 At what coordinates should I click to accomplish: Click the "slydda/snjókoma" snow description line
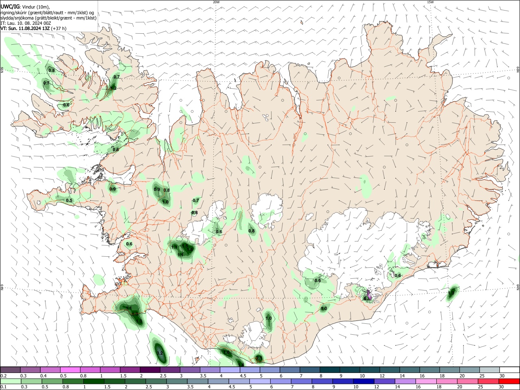tap(48, 18)
